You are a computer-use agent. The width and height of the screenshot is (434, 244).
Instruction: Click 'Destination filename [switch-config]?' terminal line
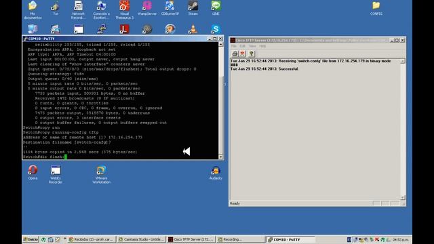66,142
